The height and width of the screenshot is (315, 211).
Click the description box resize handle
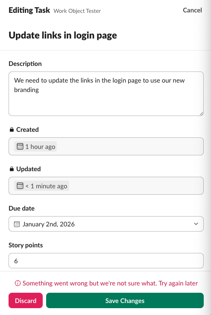[x=201, y=114]
